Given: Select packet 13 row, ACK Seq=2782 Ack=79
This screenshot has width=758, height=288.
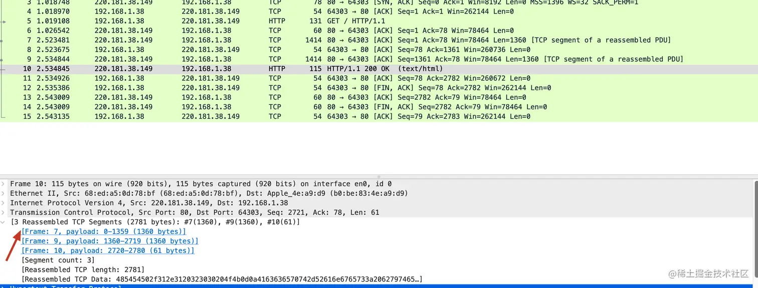Looking at the screenshot, I should [x=379, y=97].
